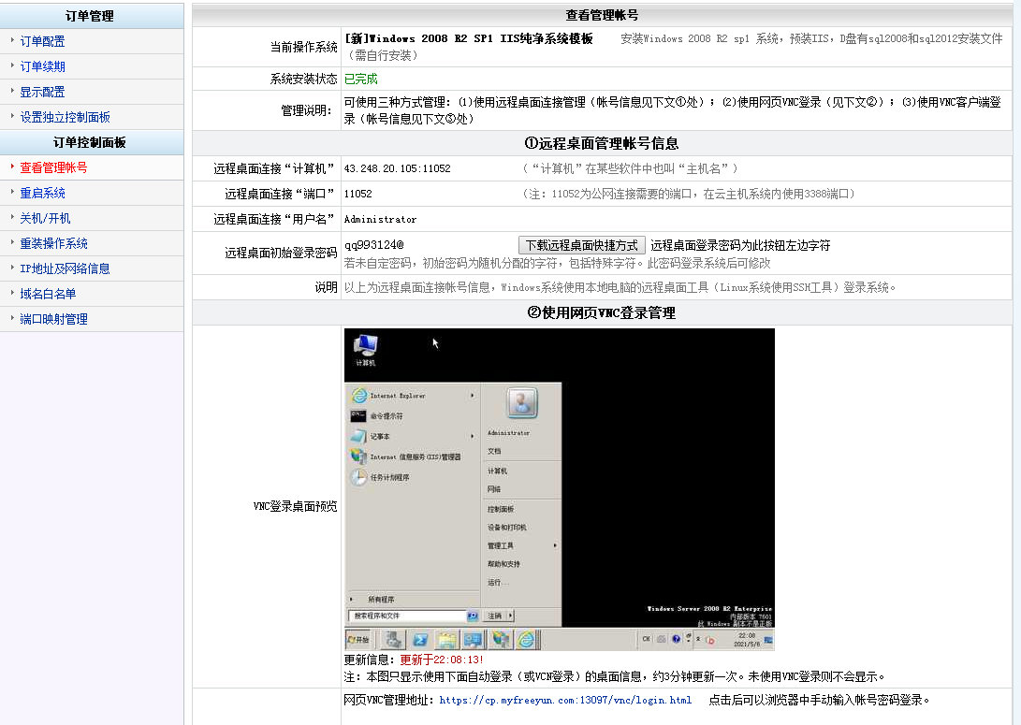
Task: Click the IIS manager taskbar icon
Action: point(500,640)
